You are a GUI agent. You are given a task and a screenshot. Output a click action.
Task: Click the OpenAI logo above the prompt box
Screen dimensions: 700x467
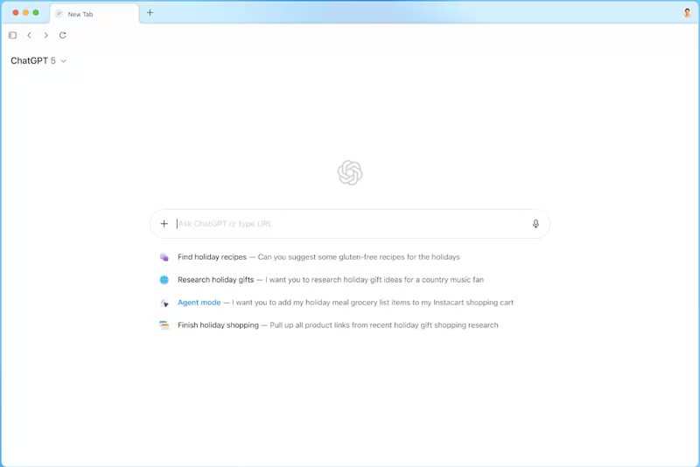click(x=350, y=172)
